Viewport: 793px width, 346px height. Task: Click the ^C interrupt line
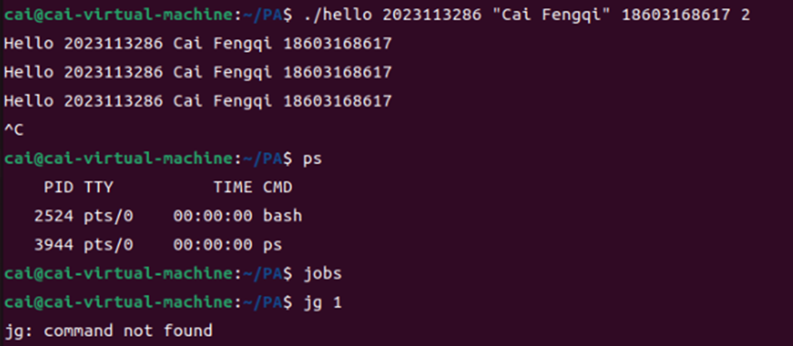(x=13, y=129)
